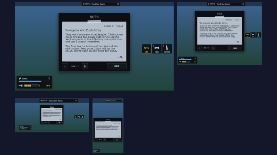
Task: Select the Lighter slot in the largest preview
Action: click(x=167, y=49)
